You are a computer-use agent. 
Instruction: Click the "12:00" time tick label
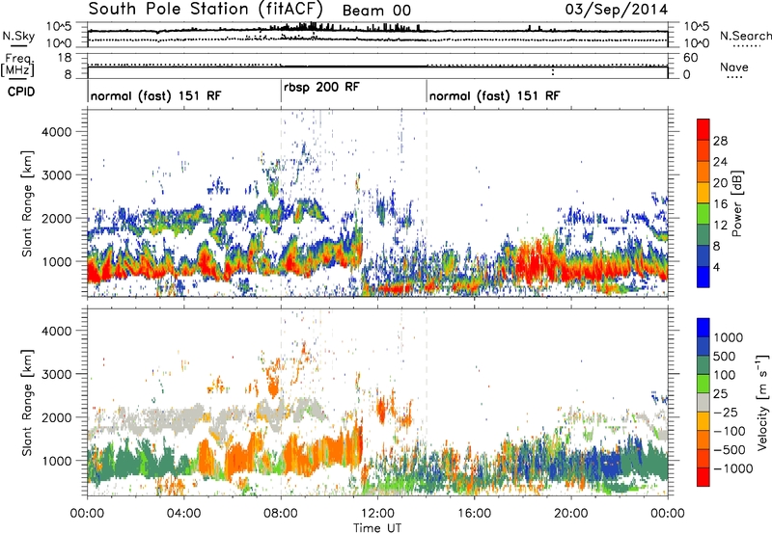click(x=377, y=514)
